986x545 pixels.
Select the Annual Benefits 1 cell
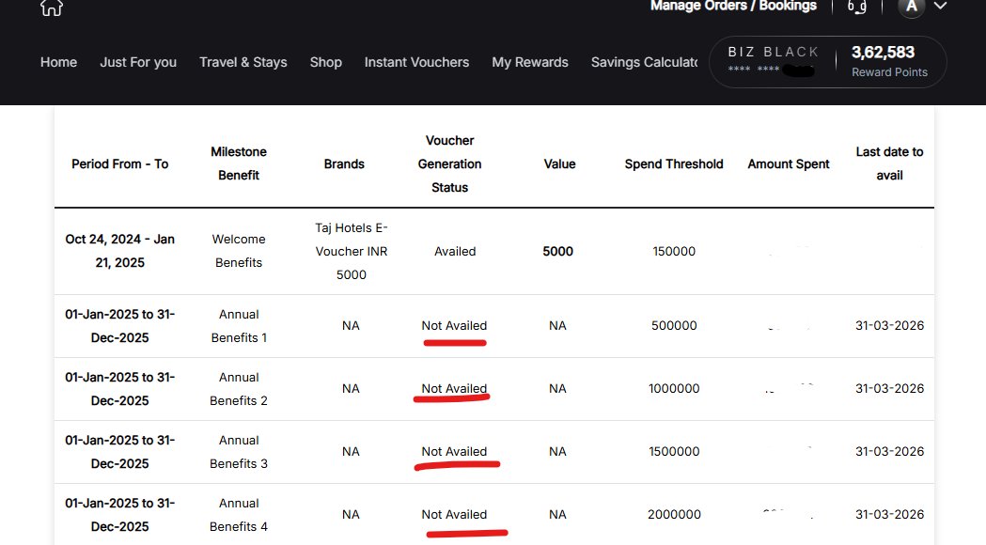[x=239, y=326]
